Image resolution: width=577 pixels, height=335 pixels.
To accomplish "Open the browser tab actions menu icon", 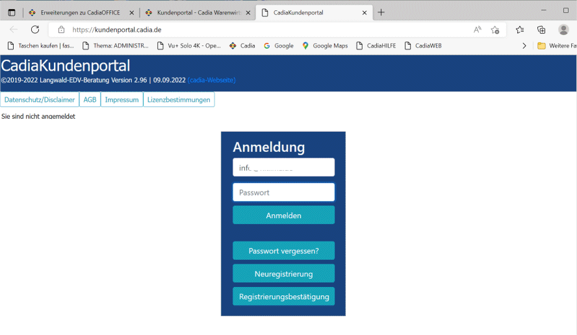I will coord(12,12).
